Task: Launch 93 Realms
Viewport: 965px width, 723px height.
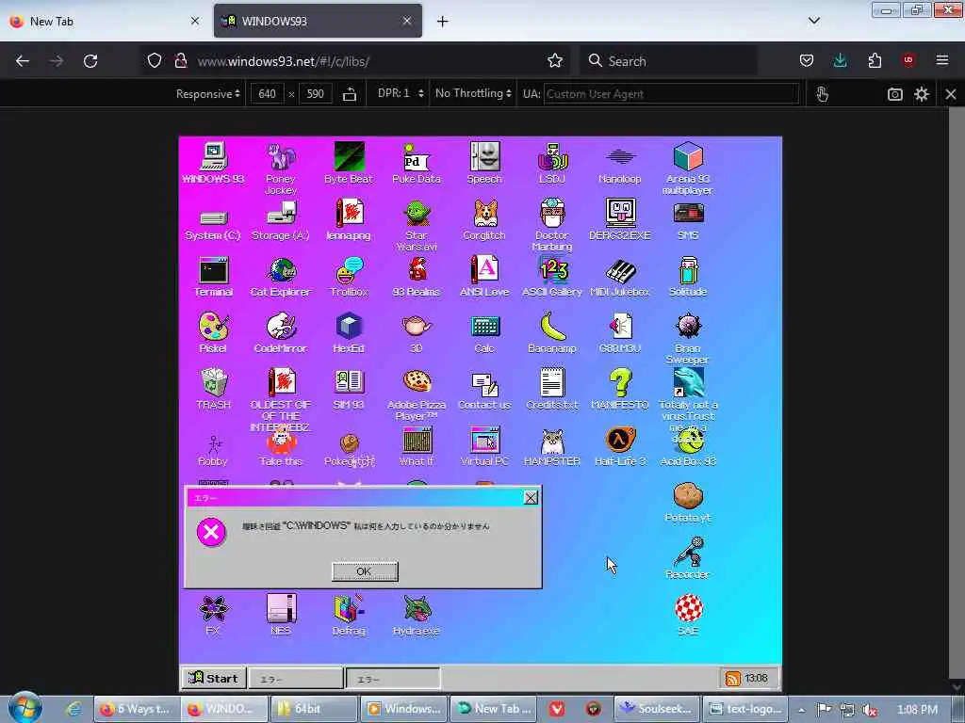Action: (x=417, y=276)
